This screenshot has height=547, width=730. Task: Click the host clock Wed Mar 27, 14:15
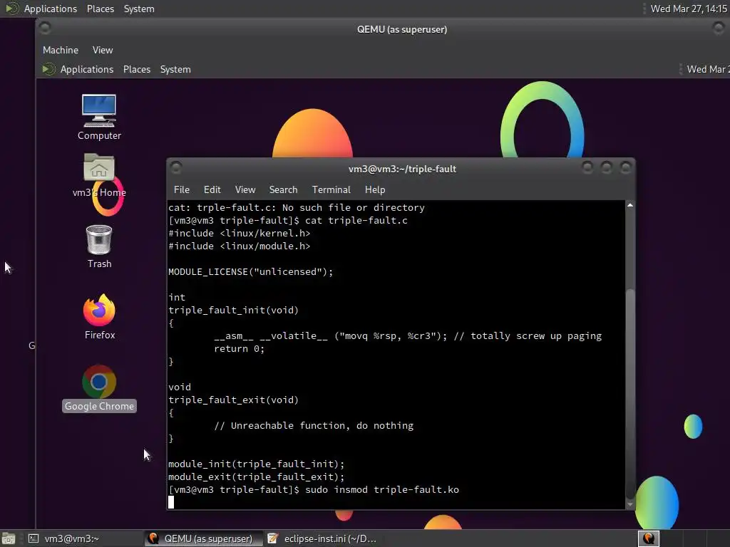click(x=689, y=9)
